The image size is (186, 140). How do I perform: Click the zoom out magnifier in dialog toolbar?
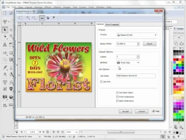(34, 18)
